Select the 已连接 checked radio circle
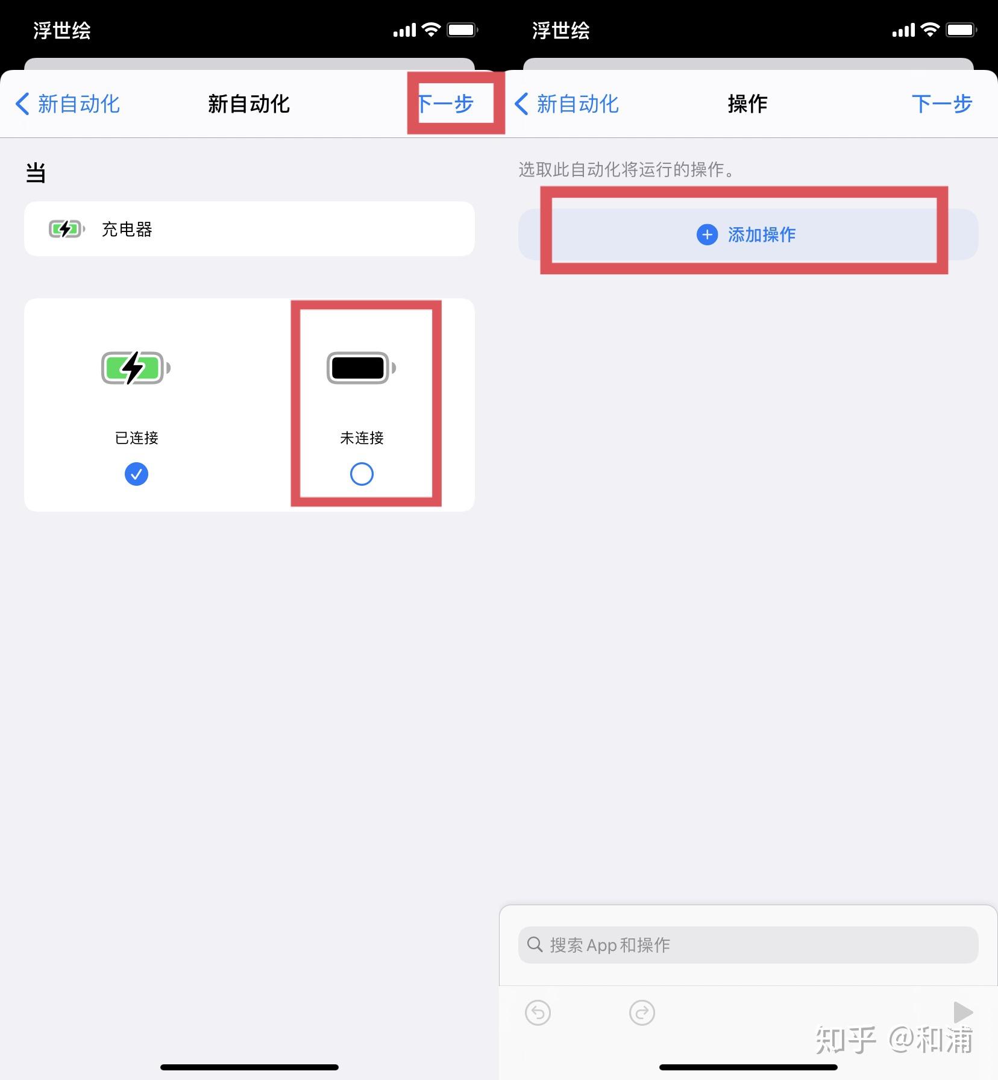The image size is (998, 1080). pos(136,474)
